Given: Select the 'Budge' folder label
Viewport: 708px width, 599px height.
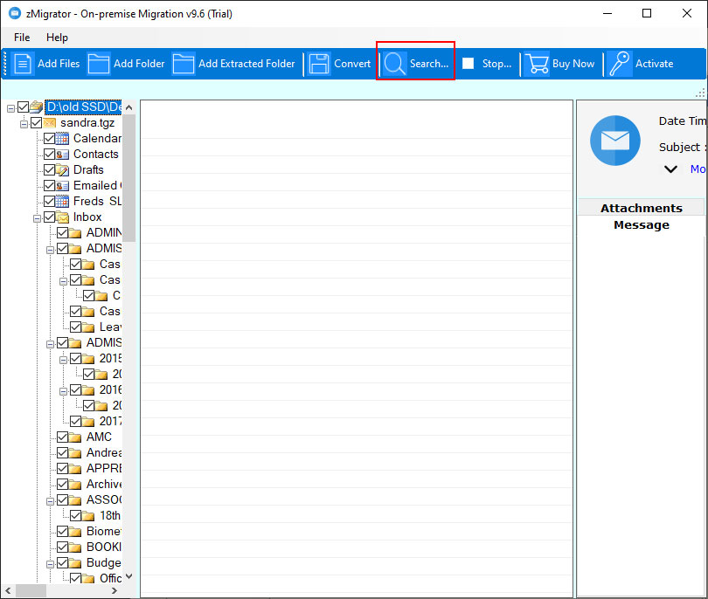Looking at the screenshot, I should point(104,563).
